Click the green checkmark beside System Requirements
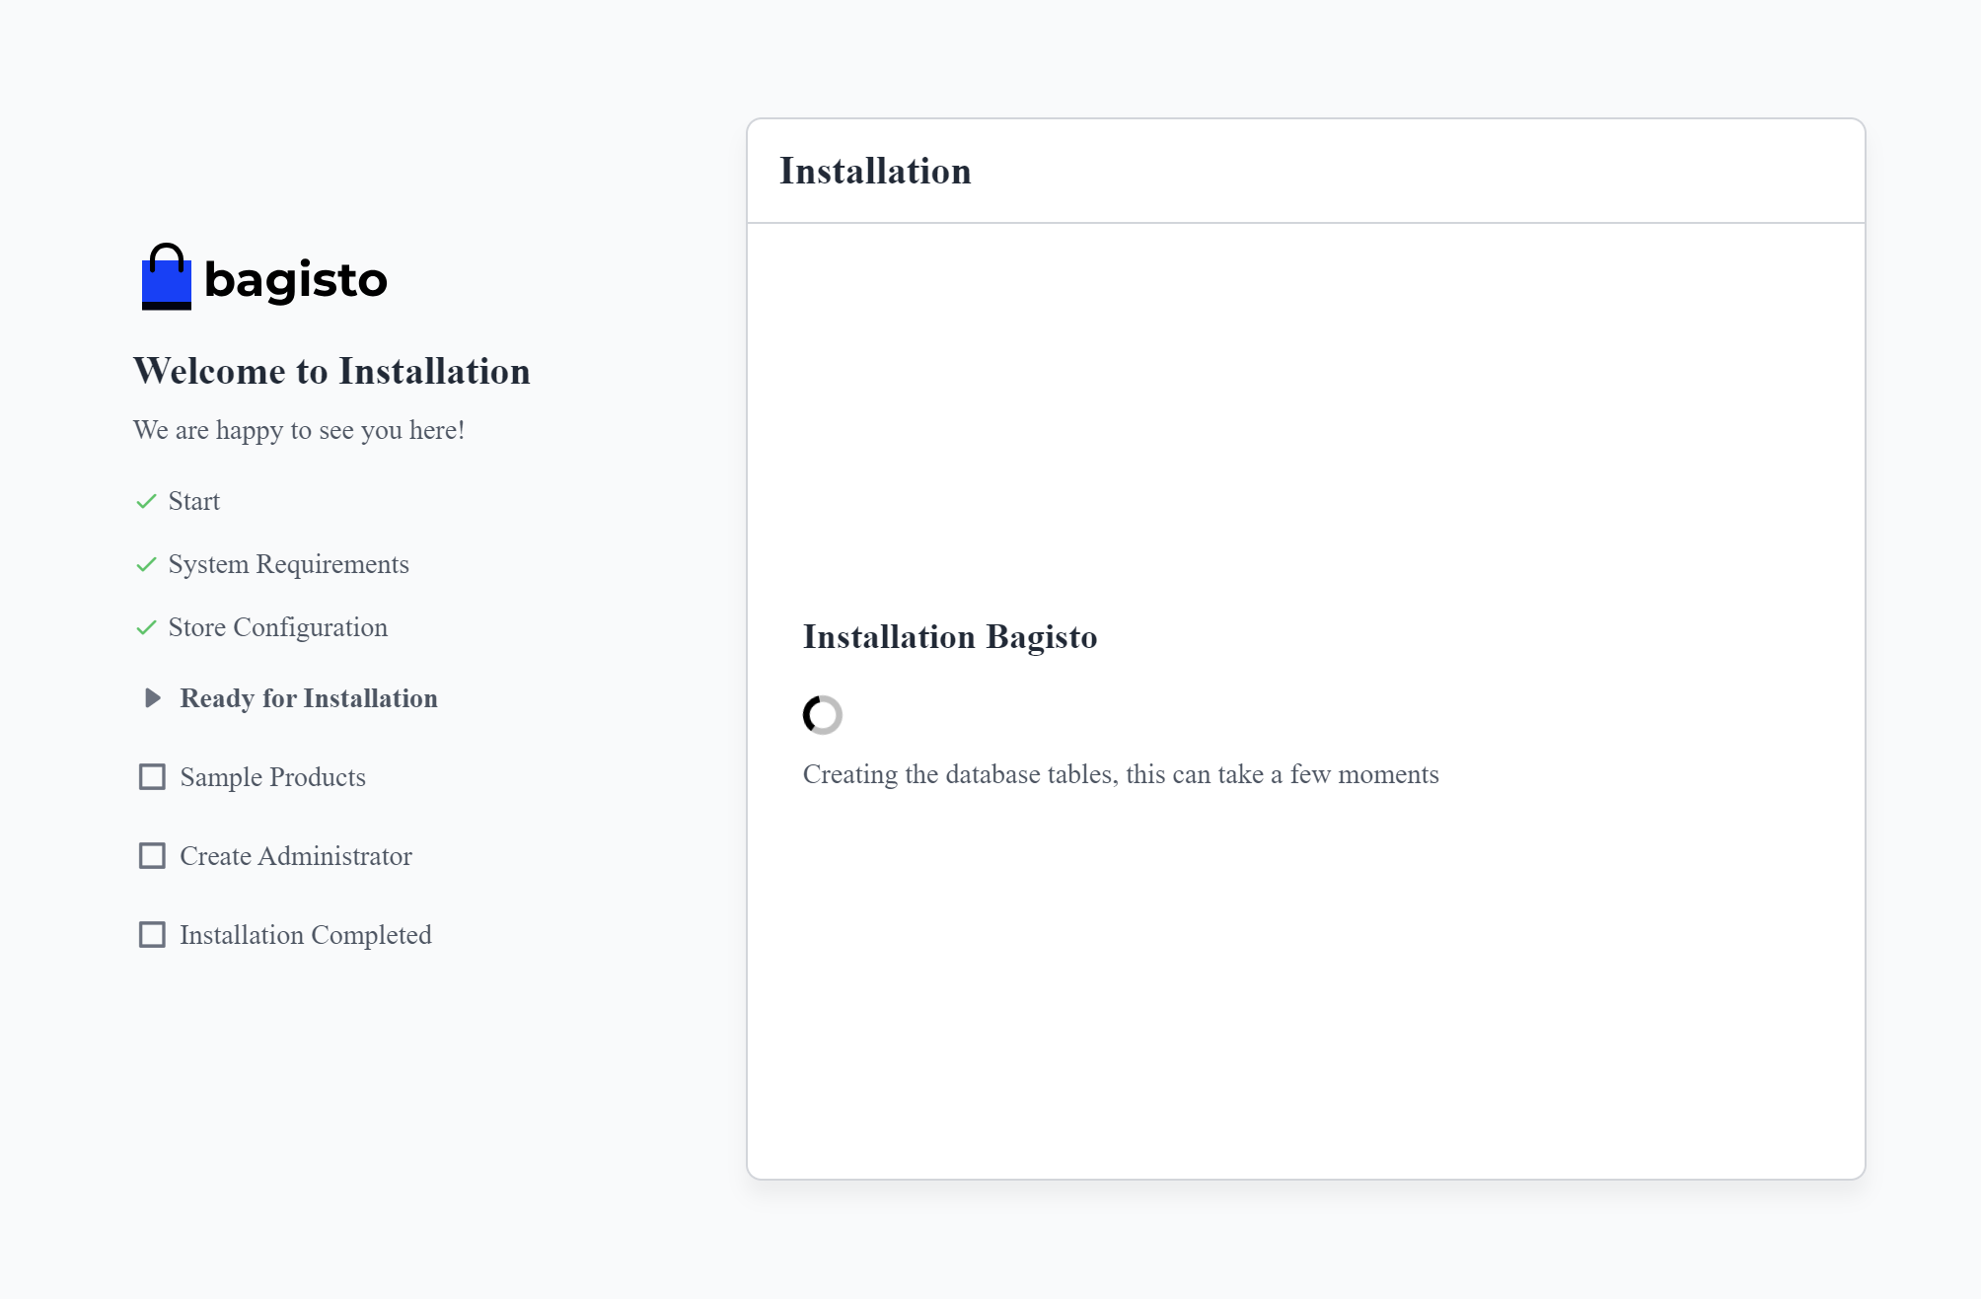The width and height of the screenshot is (1981, 1299). pos(146,564)
